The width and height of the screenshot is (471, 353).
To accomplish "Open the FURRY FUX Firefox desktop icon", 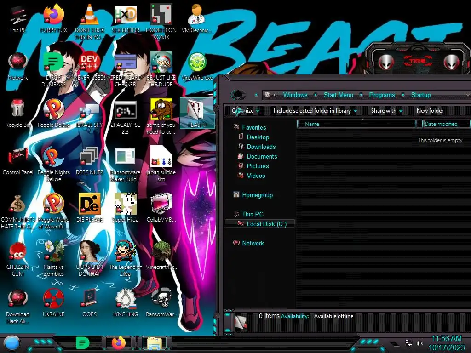I will click(x=53, y=18).
